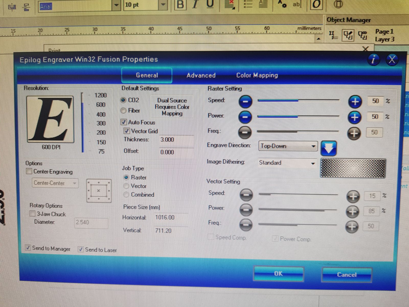
Task: Select the Combined job type
Action: tap(126, 195)
